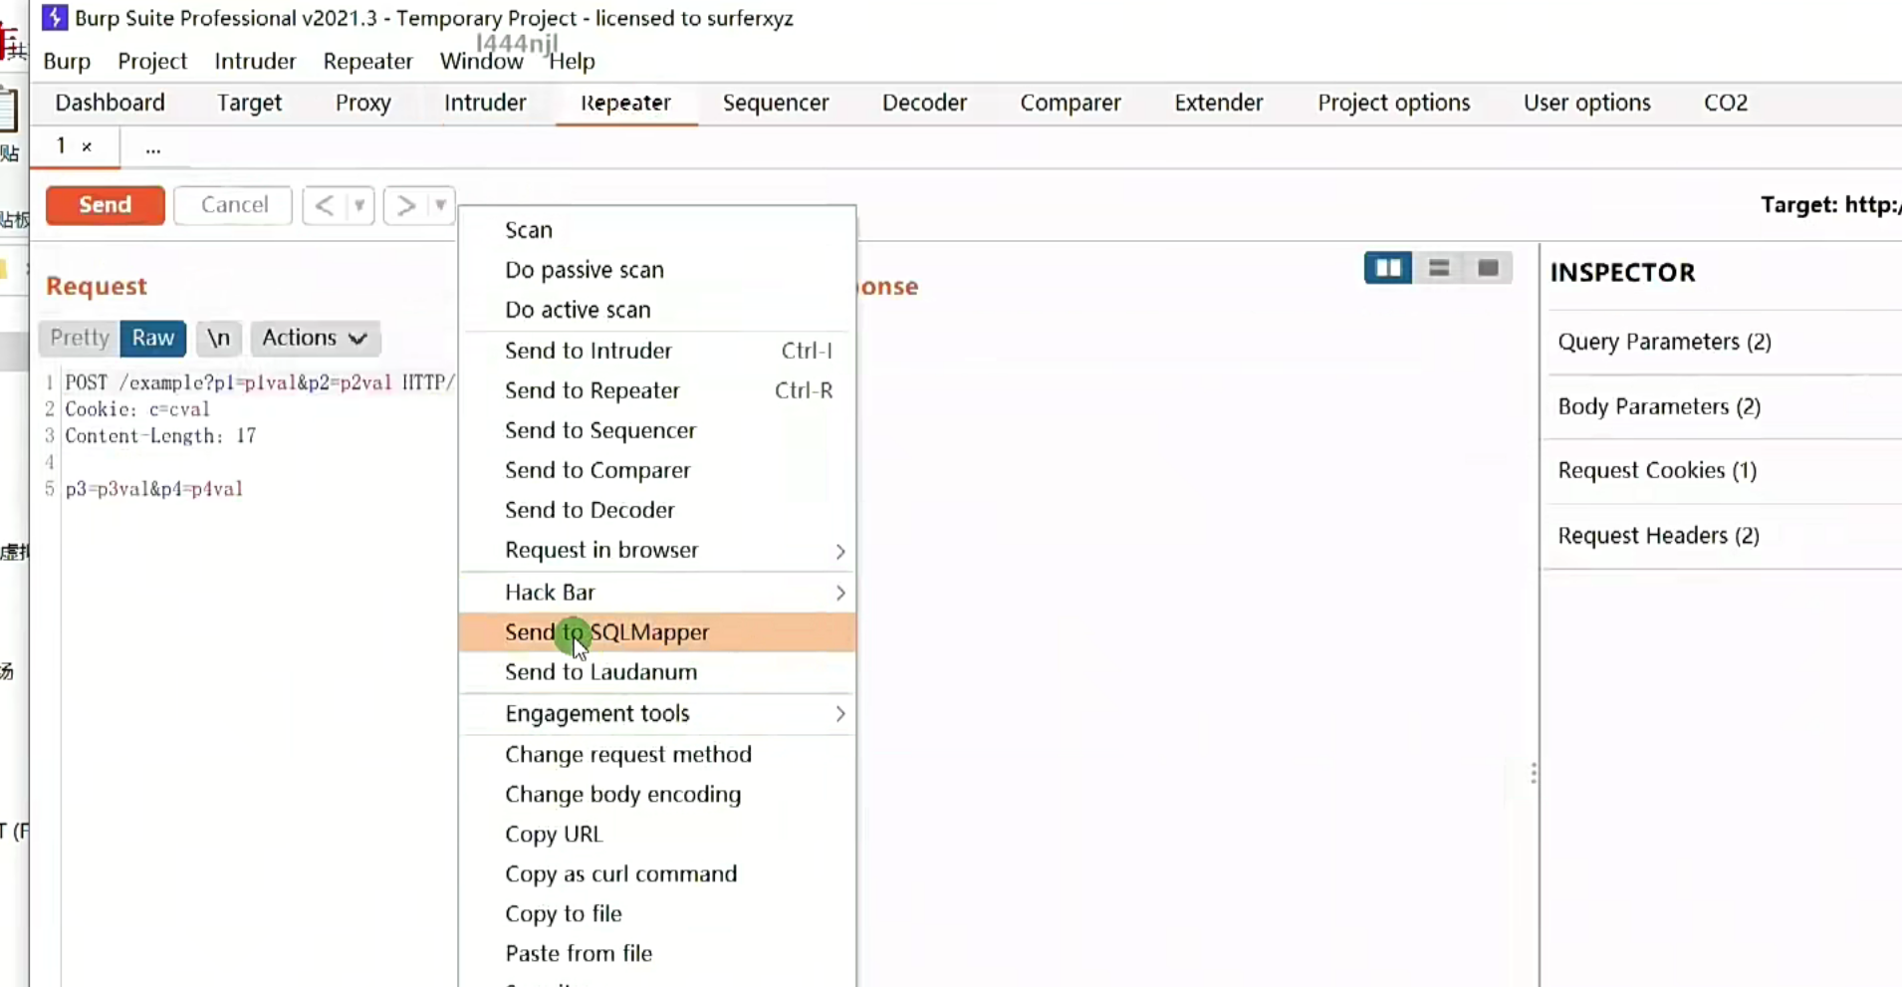The image size is (1902, 987).
Task: Choose Send to Laudanum
Action: [657, 672]
